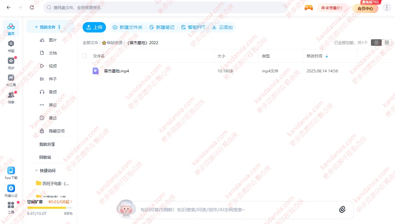
Task: Click the App下载 phone icon
Action: (11, 171)
